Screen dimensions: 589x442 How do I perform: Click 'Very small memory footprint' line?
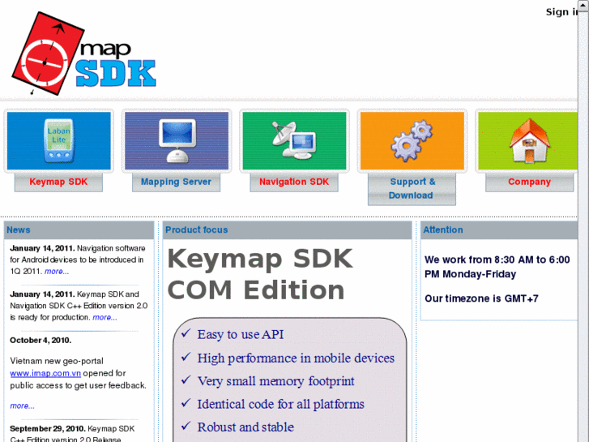click(x=275, y=381)
